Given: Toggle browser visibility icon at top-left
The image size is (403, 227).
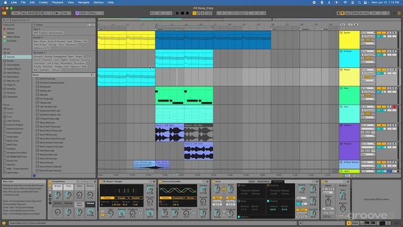Looking at the screenshot, I should [4, 13].
